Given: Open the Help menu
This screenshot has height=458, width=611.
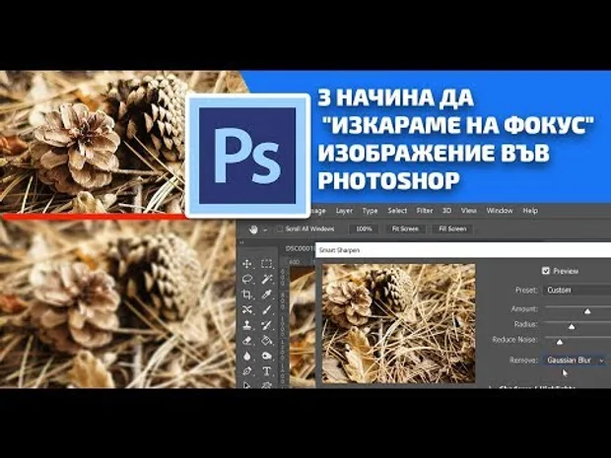Looking at the screenshot, I should (x=530, y=211).
